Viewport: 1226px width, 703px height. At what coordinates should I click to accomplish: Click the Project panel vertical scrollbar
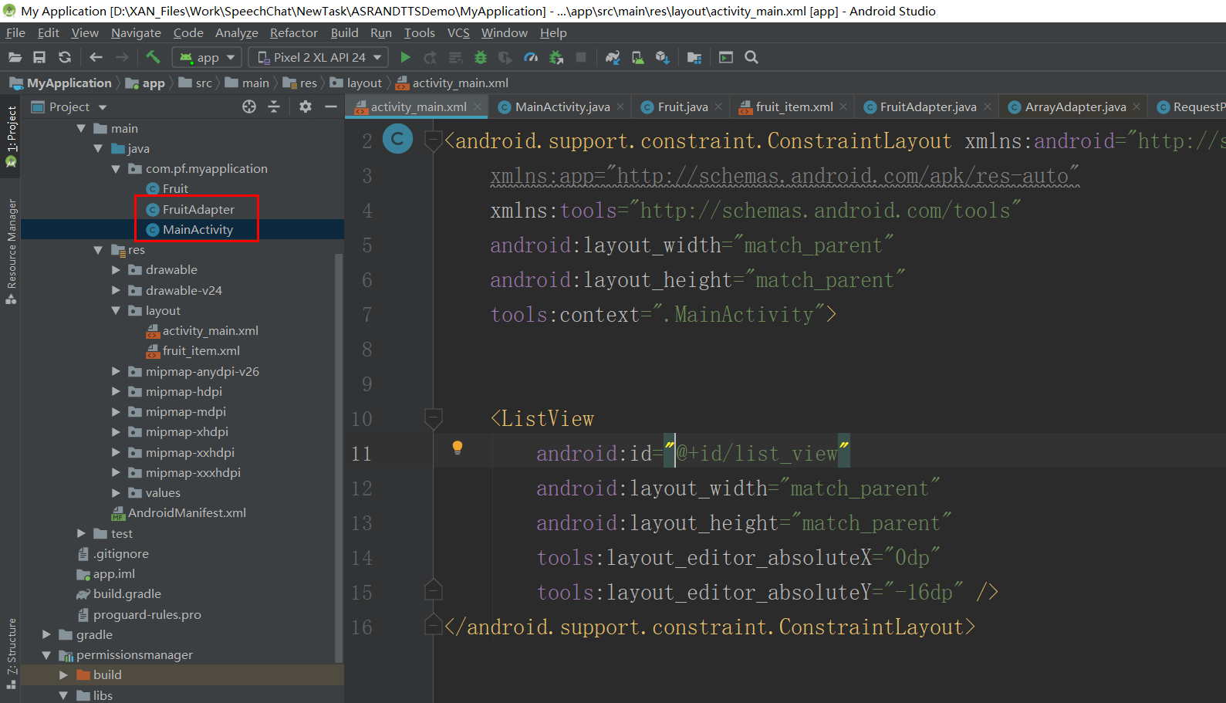pyautogui.click(x=339, y=458)
